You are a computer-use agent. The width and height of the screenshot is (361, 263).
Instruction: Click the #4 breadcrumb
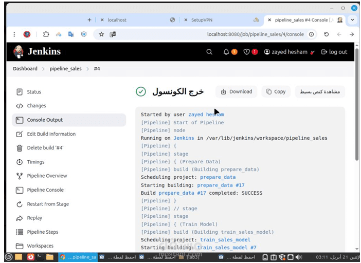(97, 69)
